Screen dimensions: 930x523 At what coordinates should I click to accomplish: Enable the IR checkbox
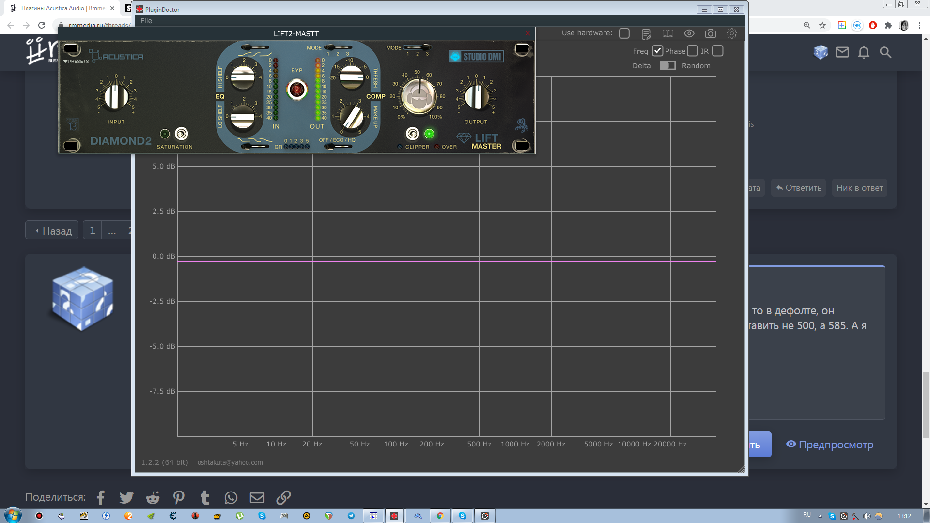pyautogui.click(x=718, y=51)
